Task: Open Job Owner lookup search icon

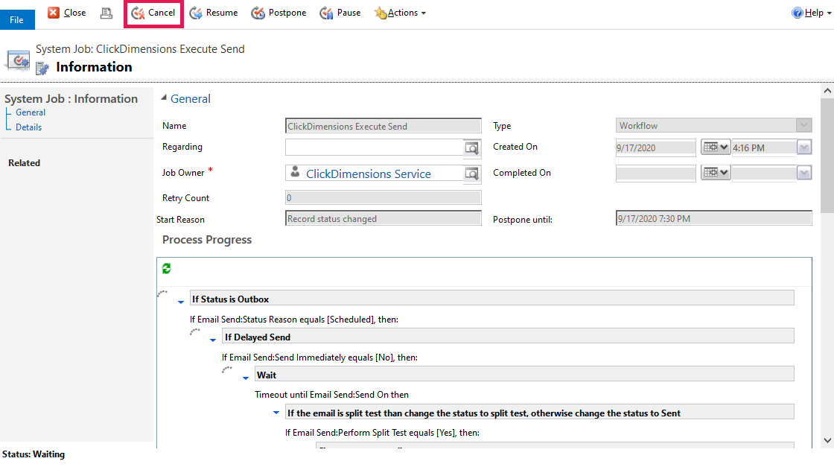Action: [x=472, y=174]
